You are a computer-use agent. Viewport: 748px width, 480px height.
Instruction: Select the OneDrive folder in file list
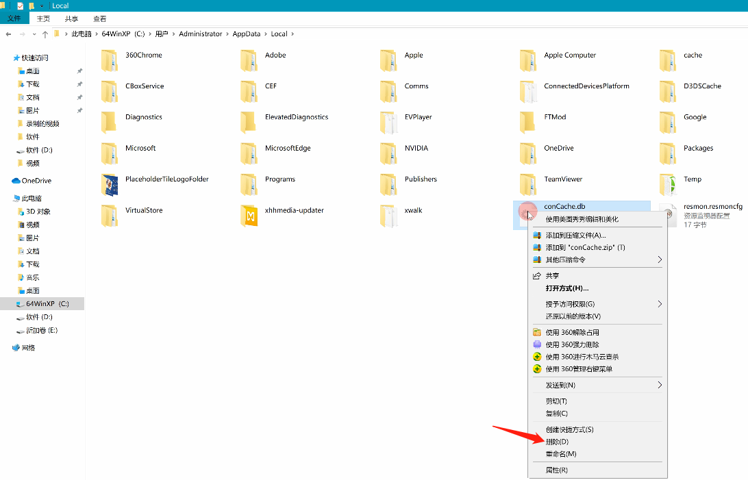(x=528, y=153)
